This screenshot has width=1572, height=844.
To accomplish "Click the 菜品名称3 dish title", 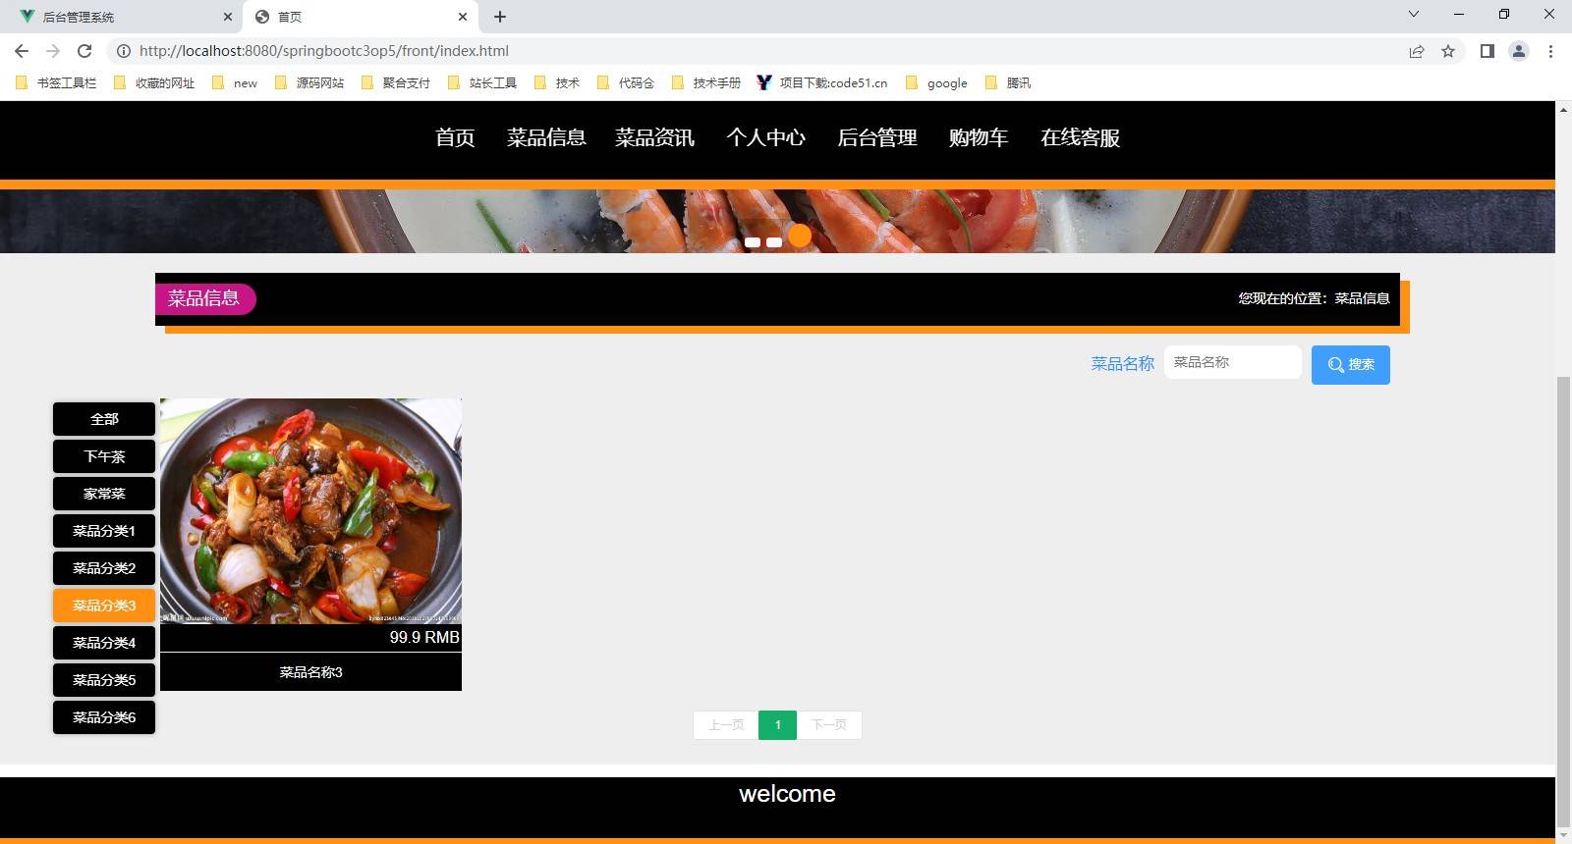I will pos(310,672).
